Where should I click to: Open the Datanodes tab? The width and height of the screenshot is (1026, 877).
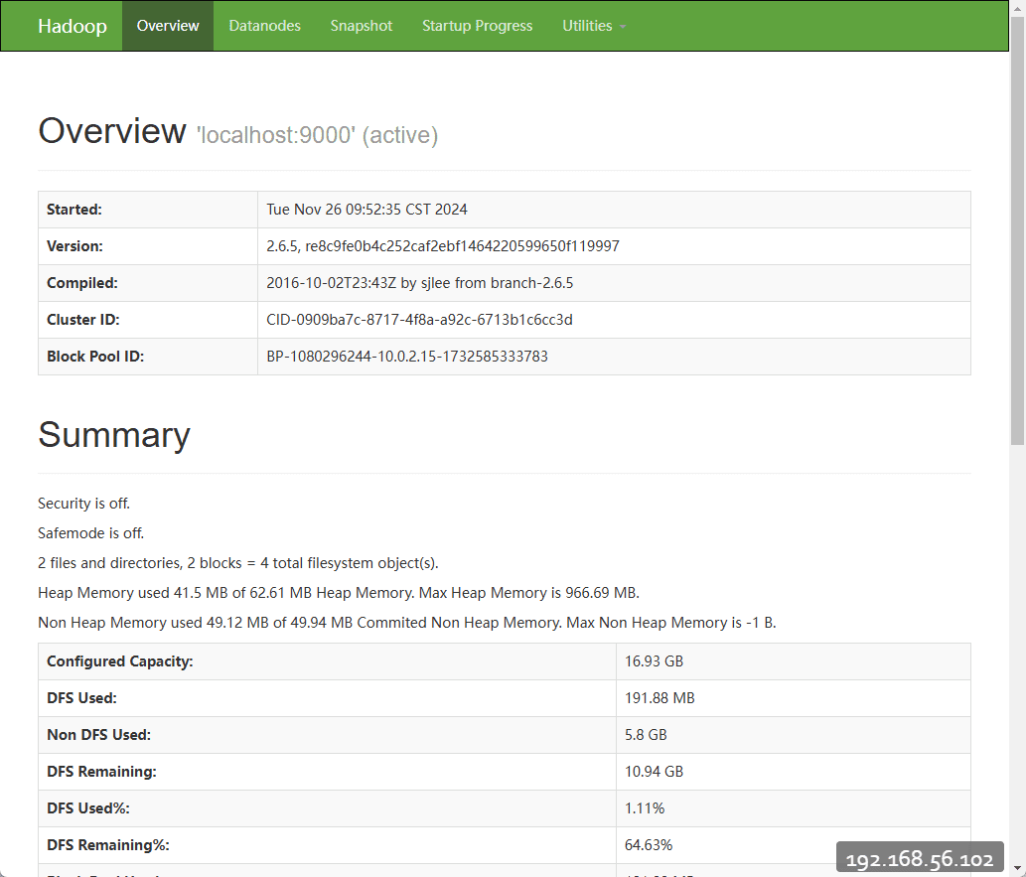point(264,26)
